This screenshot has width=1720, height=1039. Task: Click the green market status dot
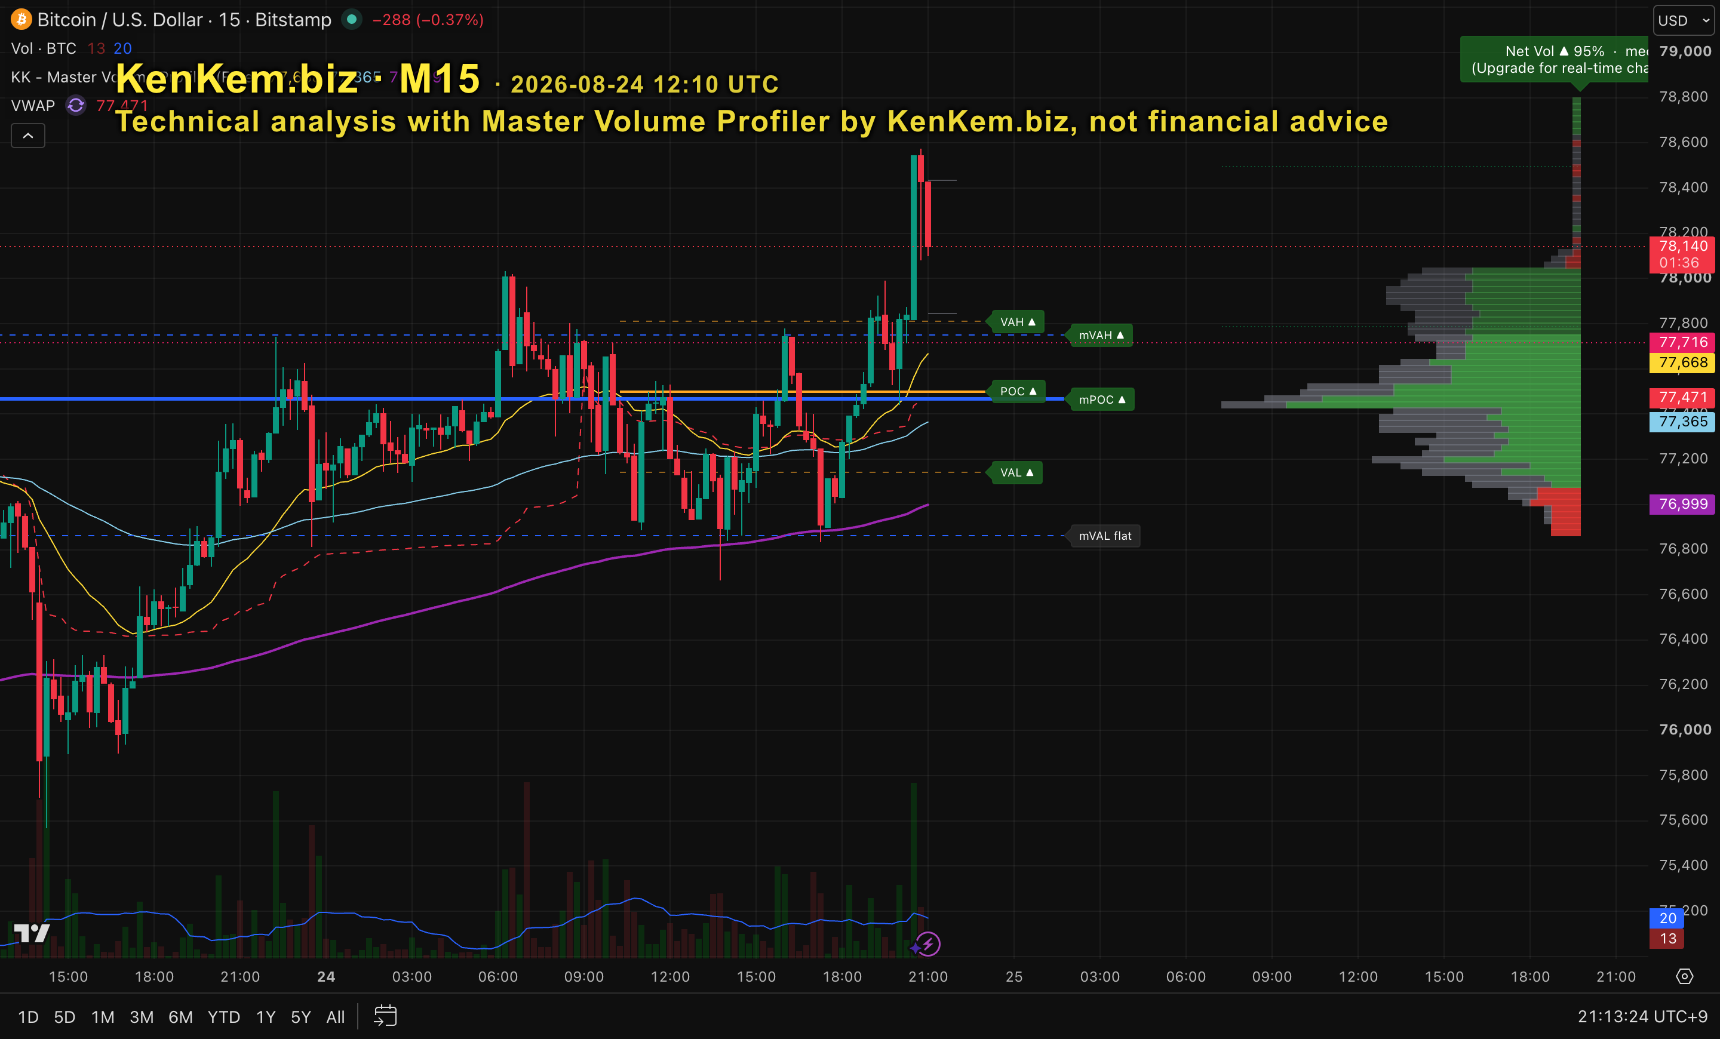[352, 20]
